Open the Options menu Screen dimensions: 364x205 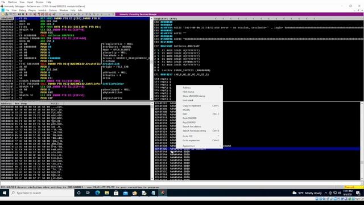click(53, 10)
